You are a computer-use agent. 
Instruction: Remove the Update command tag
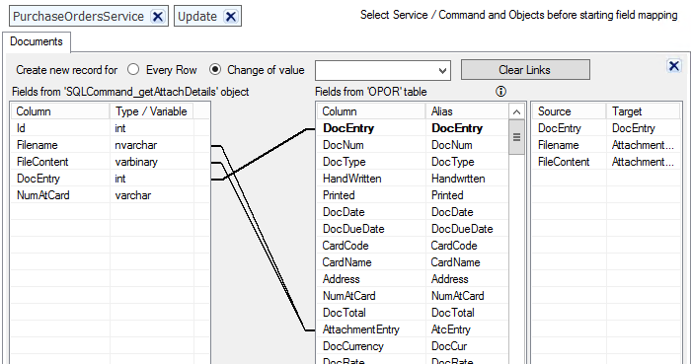coord(230,17)
